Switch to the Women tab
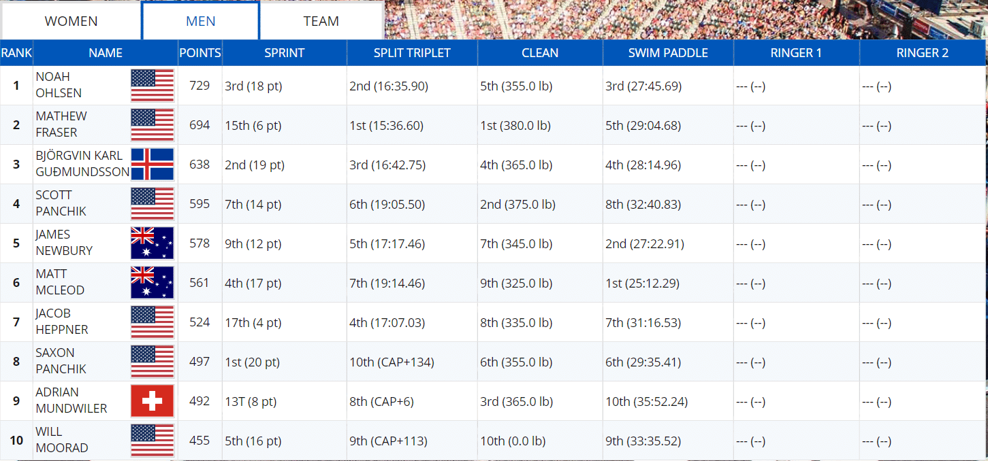The width and height of the screenshot is (988, 461). (x=71, y=21)
